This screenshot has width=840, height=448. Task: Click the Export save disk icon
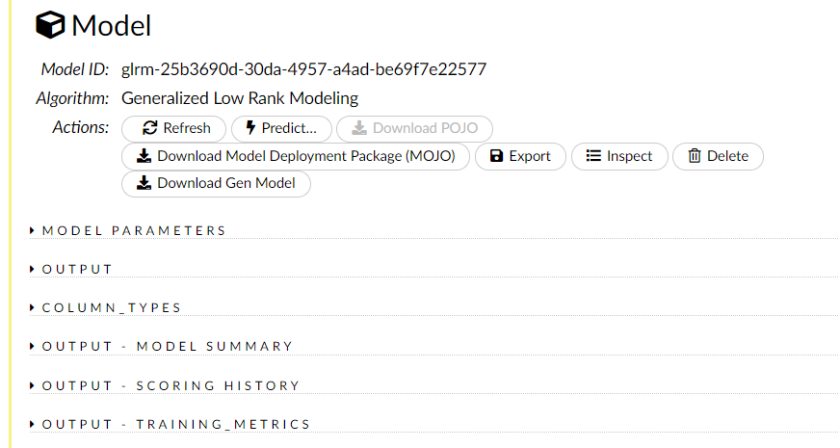coord(497,156)
